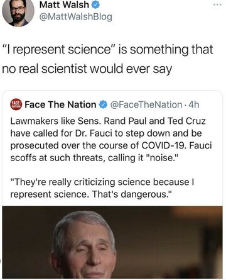Click the "I represent science" tweet text

107,59
